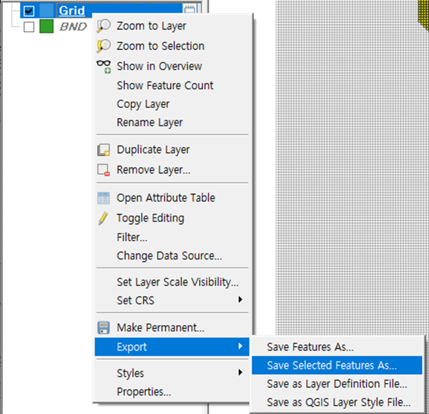Click the memory layer indicator icon on Grid row

click(x=189, y=10)
